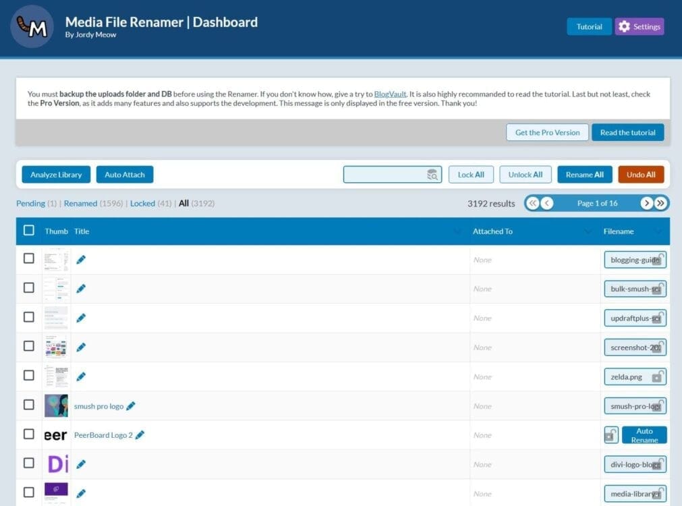Click the Rename All button

point(585,175)
